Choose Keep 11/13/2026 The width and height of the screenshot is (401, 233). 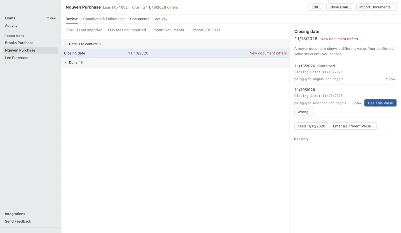pyautogui.click(x=311, y=126)
